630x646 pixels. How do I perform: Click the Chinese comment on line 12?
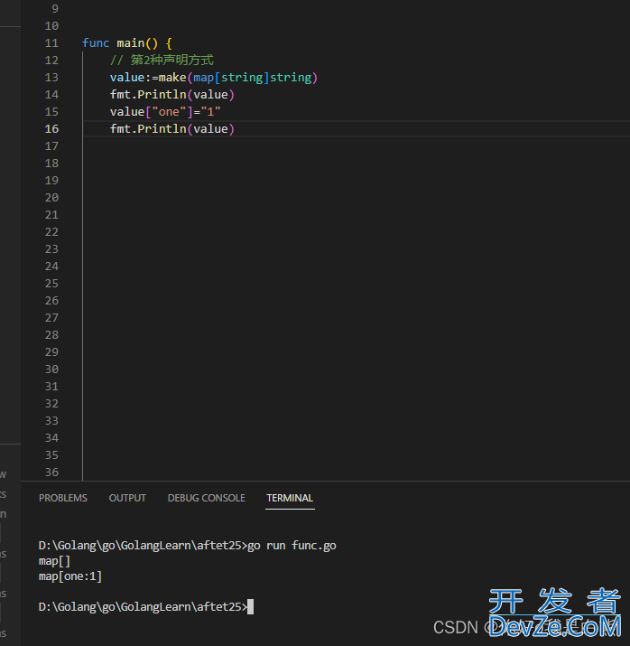coord(162,61)
